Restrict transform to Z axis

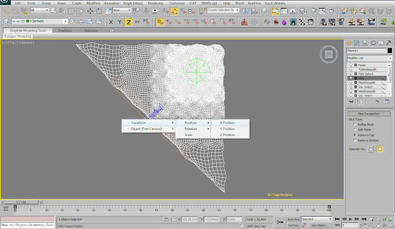tap(128, 22)
